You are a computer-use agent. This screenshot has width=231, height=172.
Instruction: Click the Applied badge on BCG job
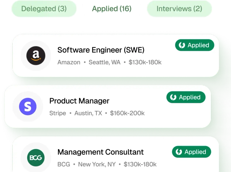pos(192,152)
